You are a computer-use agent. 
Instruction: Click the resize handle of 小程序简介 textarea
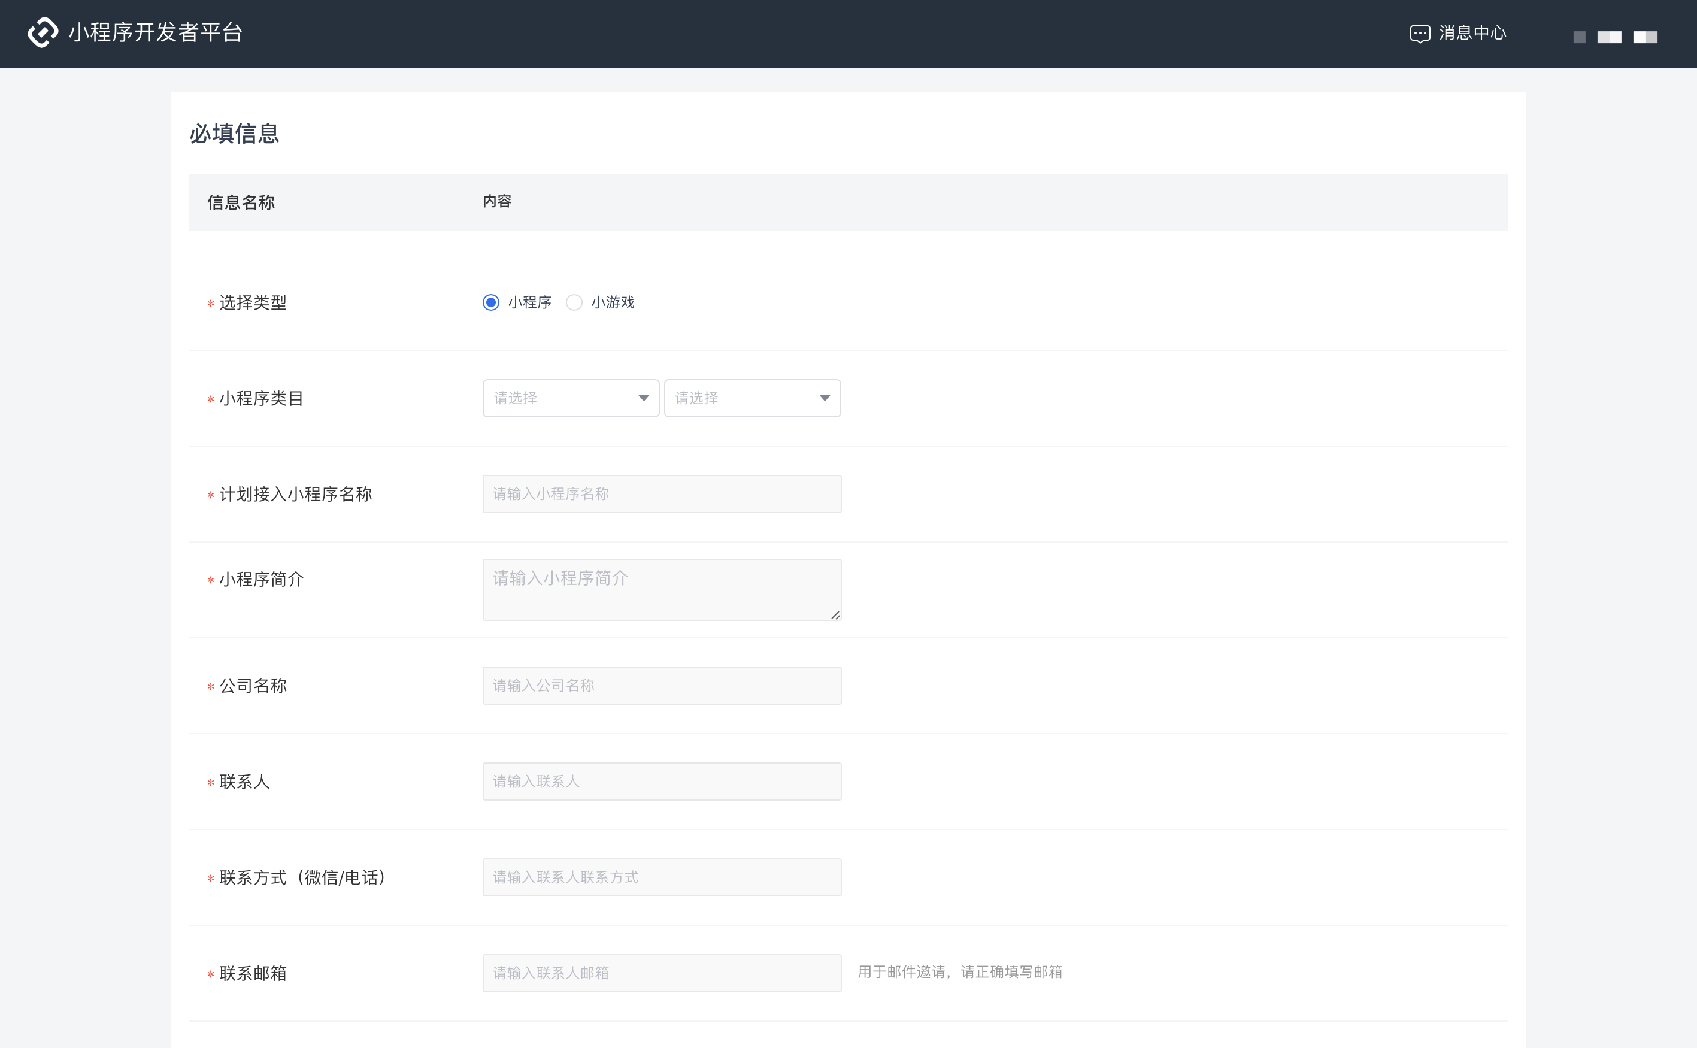pyautogui.click(x=836, y=615)
